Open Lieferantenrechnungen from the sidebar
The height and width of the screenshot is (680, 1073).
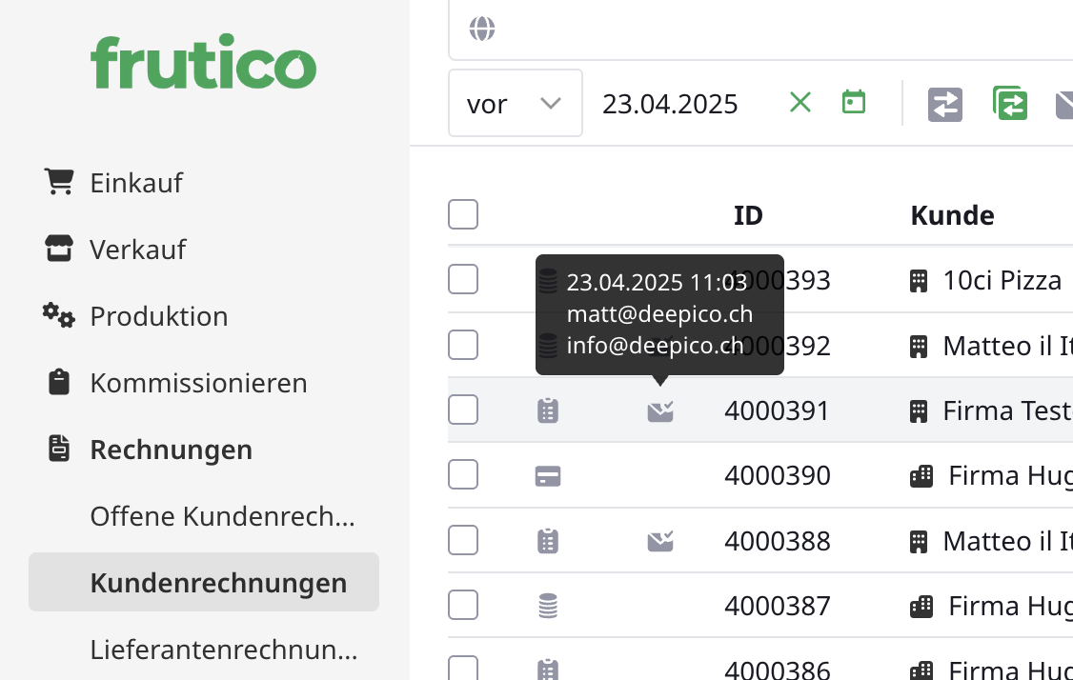click(221, 649)
